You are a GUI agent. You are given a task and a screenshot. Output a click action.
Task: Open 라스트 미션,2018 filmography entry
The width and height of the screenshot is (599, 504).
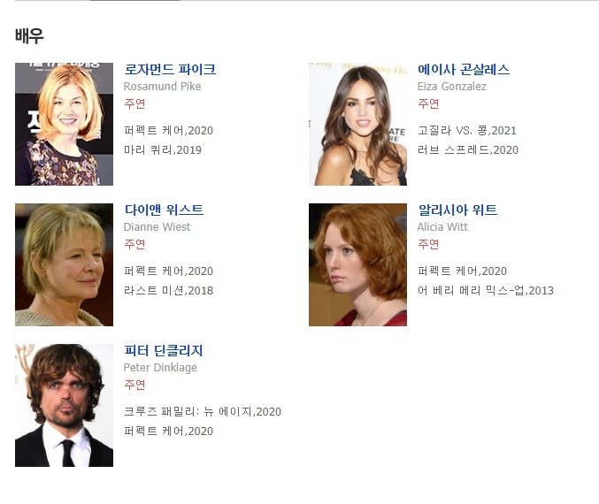tap(168, 291)
